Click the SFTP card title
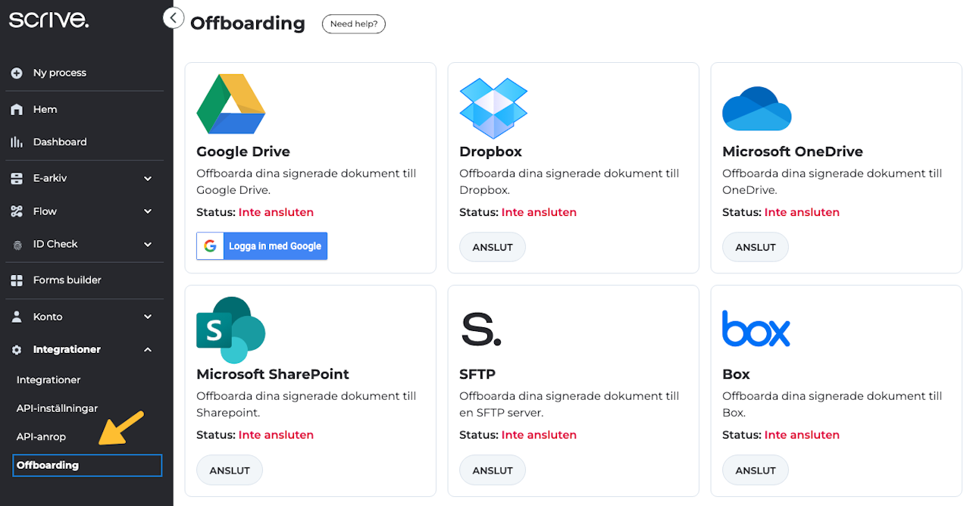This screenshot has width=970, height=506. click(x=477, y=374)
